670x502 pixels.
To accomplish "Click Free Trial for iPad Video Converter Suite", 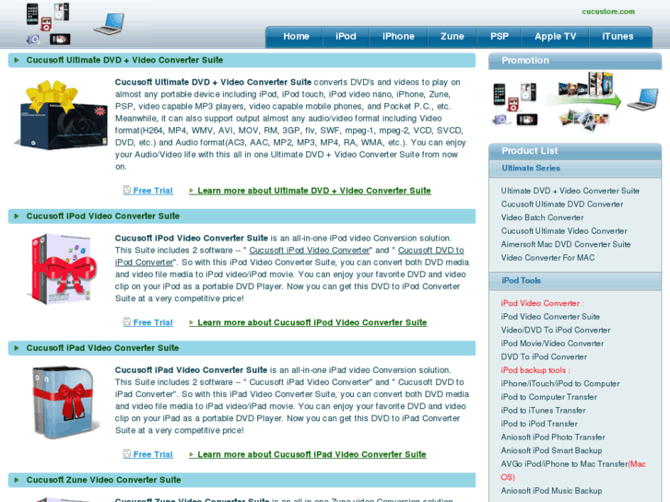I will 153,455.
